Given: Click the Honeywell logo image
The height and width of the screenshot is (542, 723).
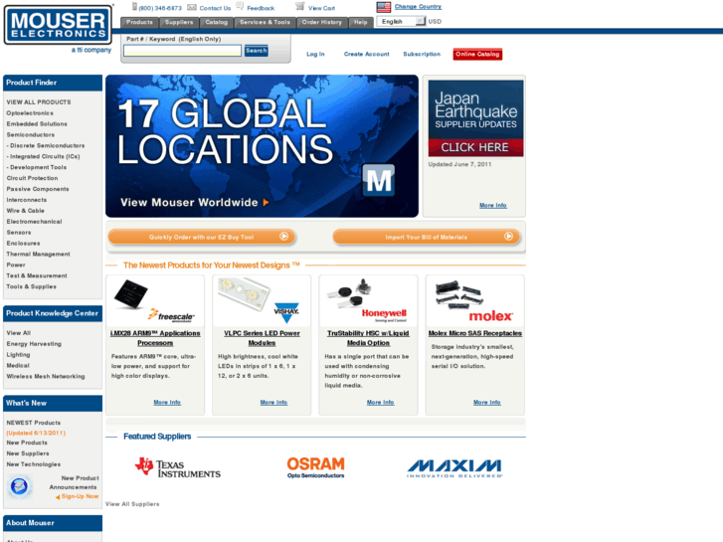Looking at the screenshot, I should [384, 314].
